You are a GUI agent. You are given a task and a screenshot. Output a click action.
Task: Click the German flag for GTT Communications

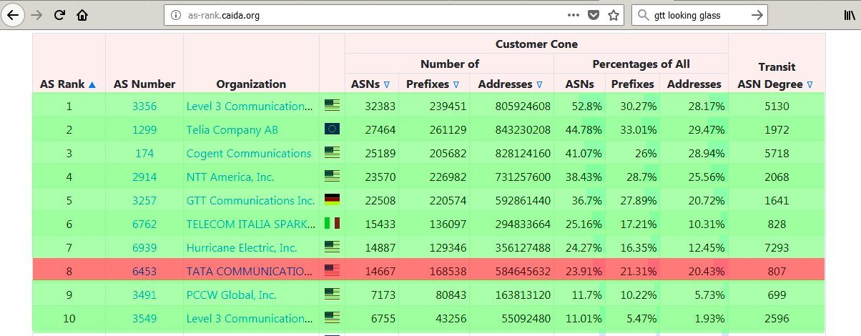pyautogui.click(x=332, y=200)
